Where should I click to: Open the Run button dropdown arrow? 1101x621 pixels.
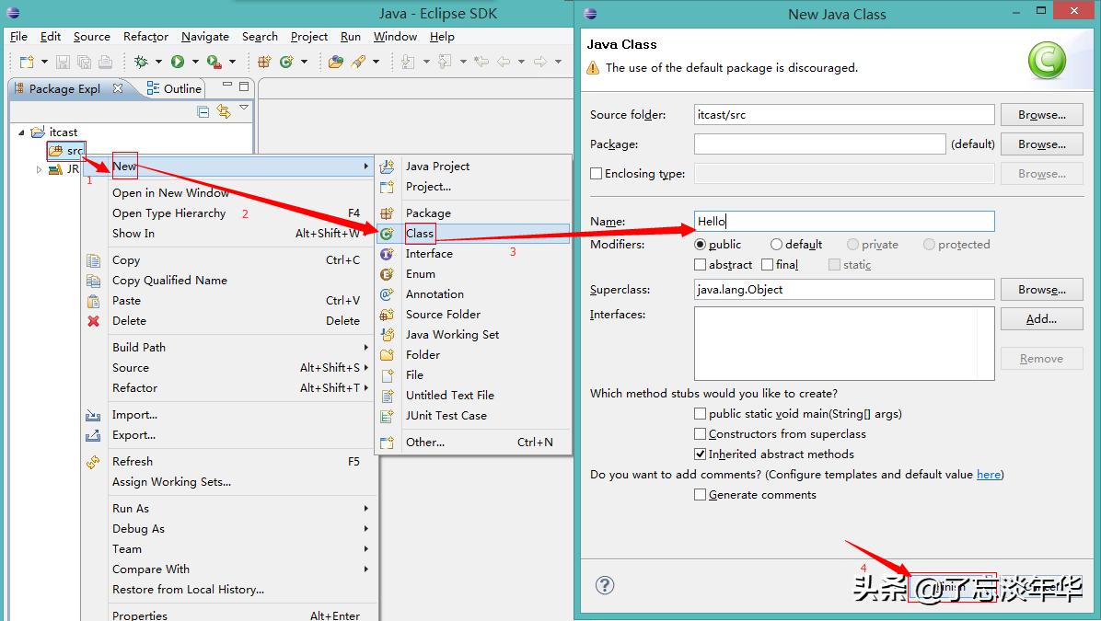(195, 62)
